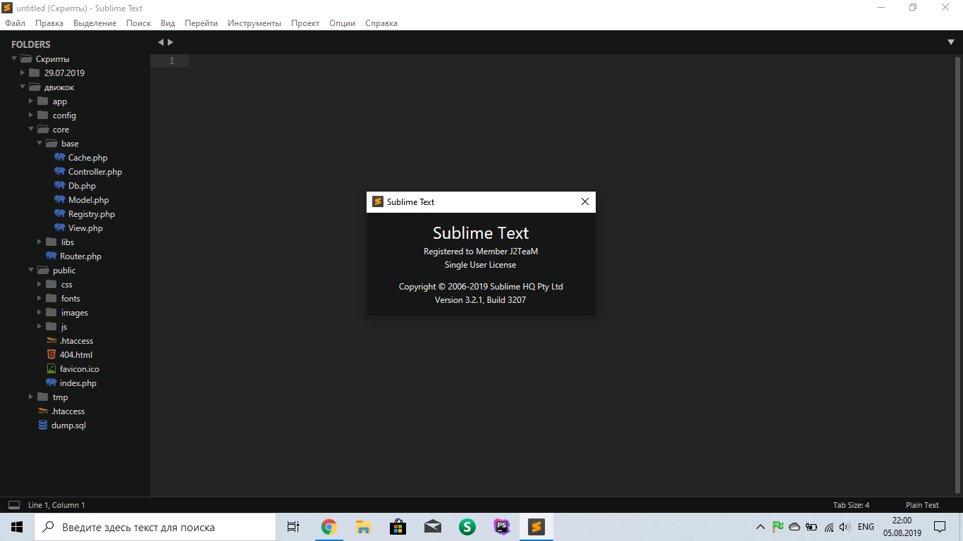This screenshot has height=541, width=963.
Task: Collapse the Скрипты root folder
Action: [x=14, y=59]
